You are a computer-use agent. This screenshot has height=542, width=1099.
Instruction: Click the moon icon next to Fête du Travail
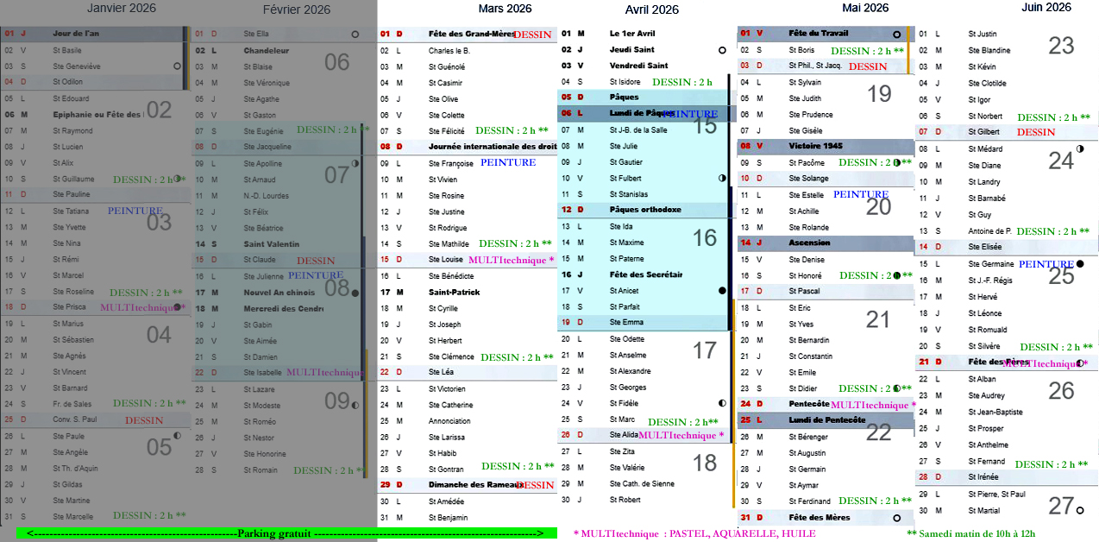(897, 35)
